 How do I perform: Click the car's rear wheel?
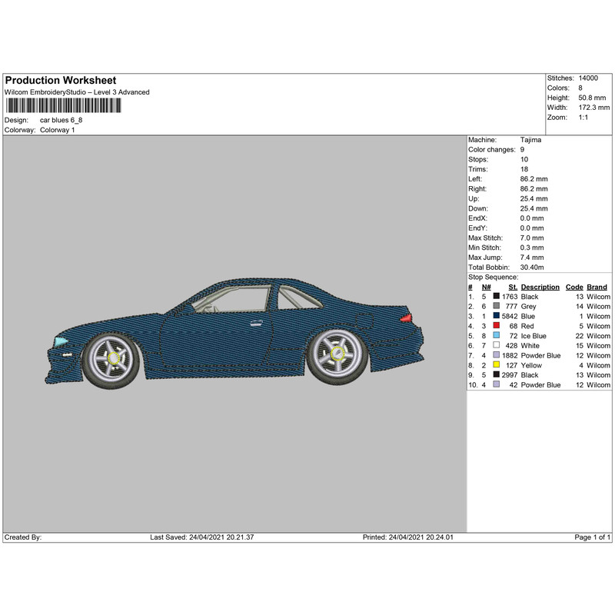335,354
